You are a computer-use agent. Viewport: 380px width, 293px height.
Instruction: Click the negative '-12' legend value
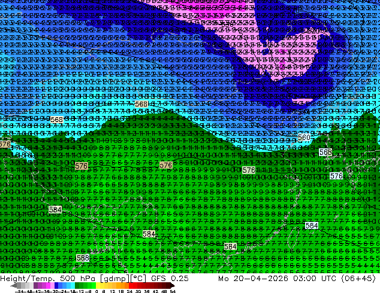pyautogui.click(x=81, y=291)
